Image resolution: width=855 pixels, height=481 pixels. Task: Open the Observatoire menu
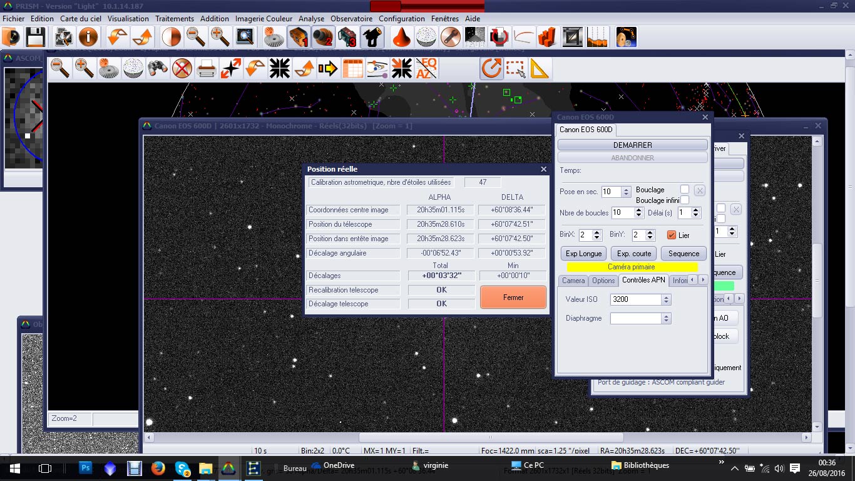pyautogui.click(x=351, y=19)
